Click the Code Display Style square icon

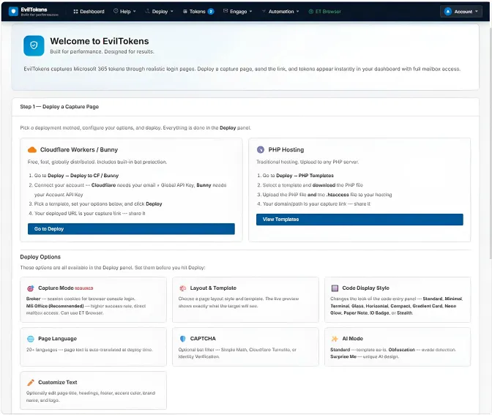coord(335,288)
